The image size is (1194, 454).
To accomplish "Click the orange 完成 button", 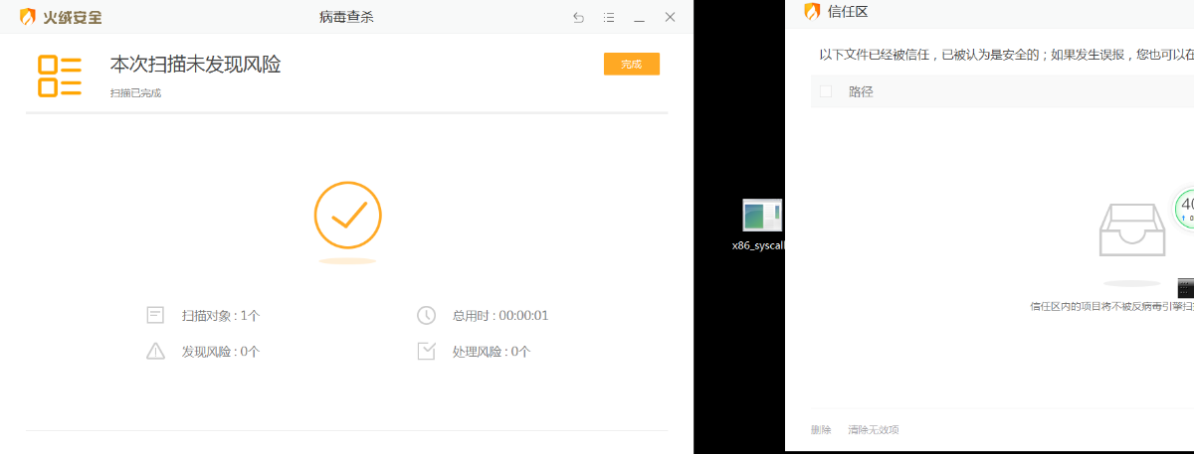I will [x=632, y=64].
